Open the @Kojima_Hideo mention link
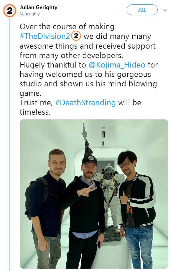This screenshot has height=271, width=173. point(117,65)
